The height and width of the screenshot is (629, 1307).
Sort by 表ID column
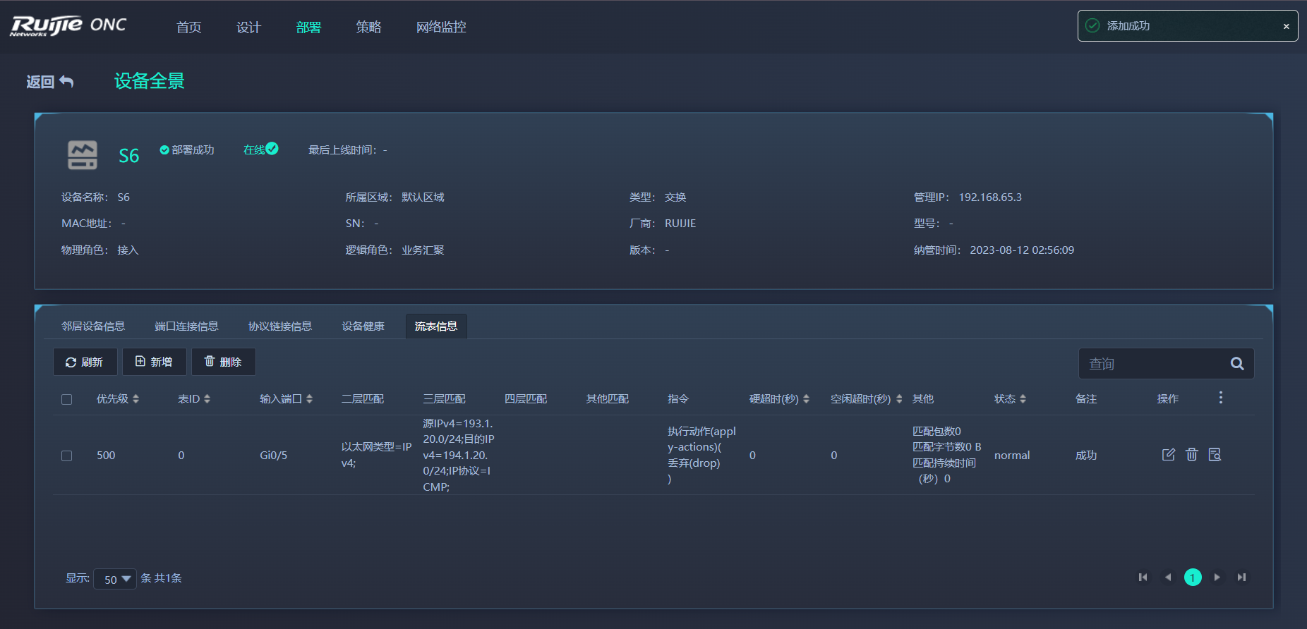[207, 399]
